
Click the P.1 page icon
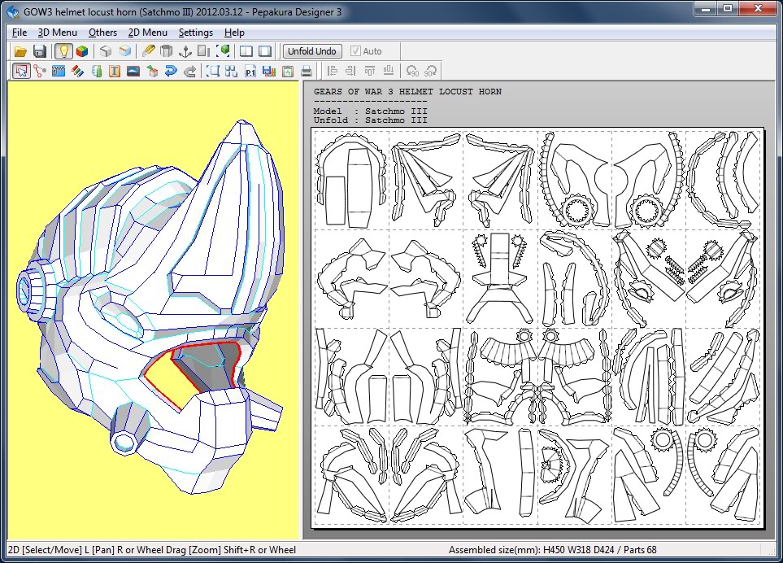[x=250, y=71]
